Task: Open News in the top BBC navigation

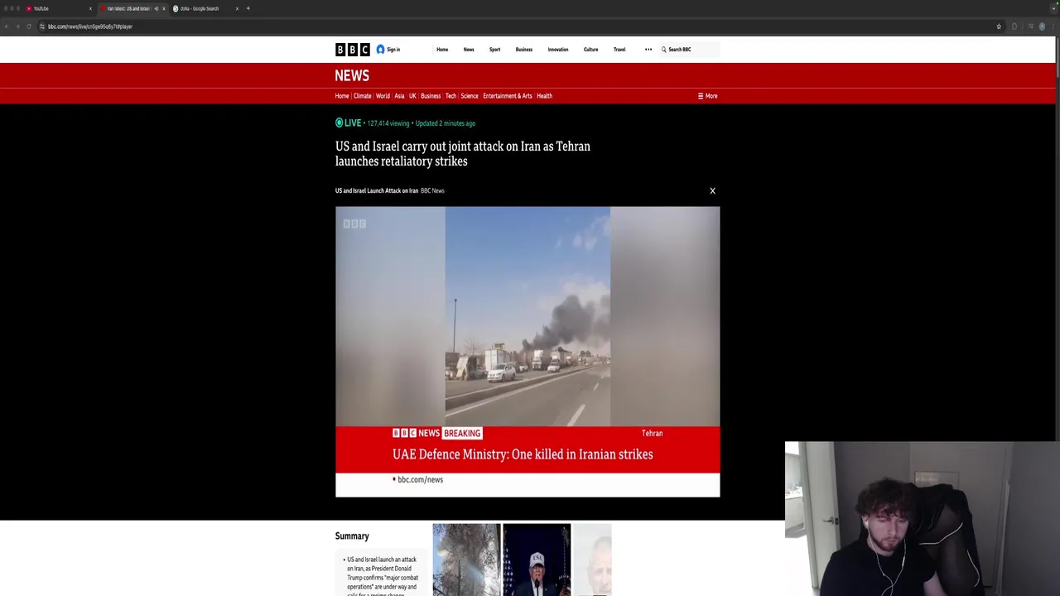Action: tap(469, 50)
